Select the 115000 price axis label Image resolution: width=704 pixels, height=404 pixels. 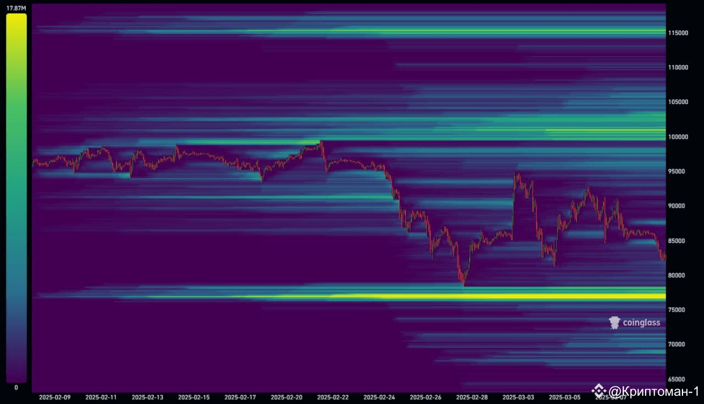click(678, 33)
